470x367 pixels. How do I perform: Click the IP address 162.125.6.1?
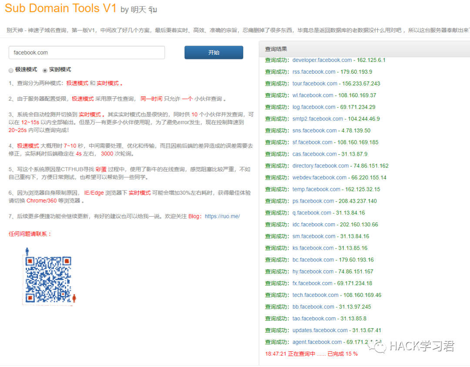click(x=371, y=60)
